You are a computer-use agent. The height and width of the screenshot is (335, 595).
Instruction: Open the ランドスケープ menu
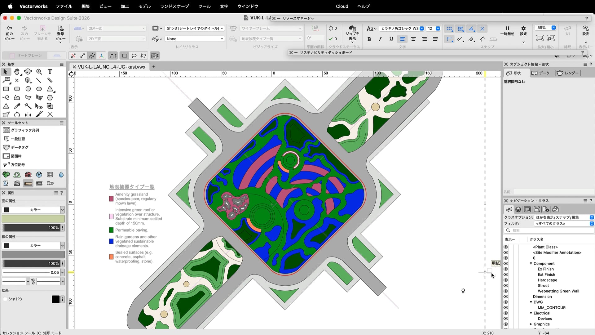174,6
